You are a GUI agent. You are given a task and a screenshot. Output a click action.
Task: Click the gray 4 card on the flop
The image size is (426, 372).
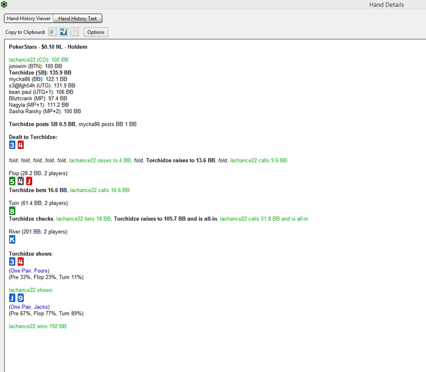(x=21, y=181)
